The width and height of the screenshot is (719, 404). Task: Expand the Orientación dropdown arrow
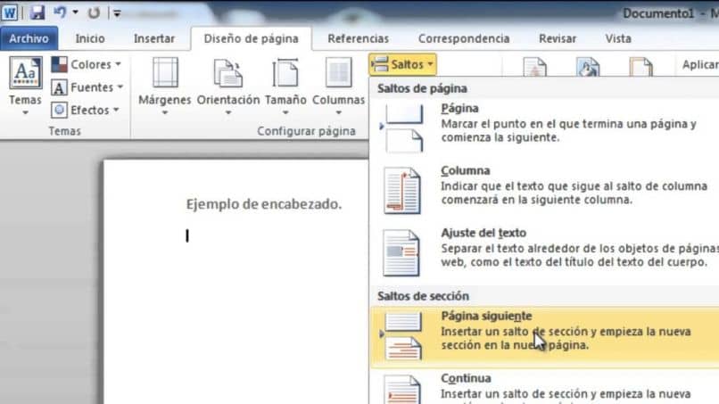point(227,112)
